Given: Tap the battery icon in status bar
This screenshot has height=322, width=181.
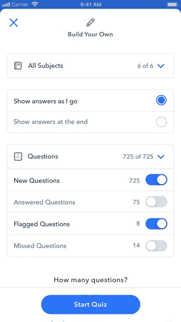Looking at the screenshot, I should click(x=172, y=4).
